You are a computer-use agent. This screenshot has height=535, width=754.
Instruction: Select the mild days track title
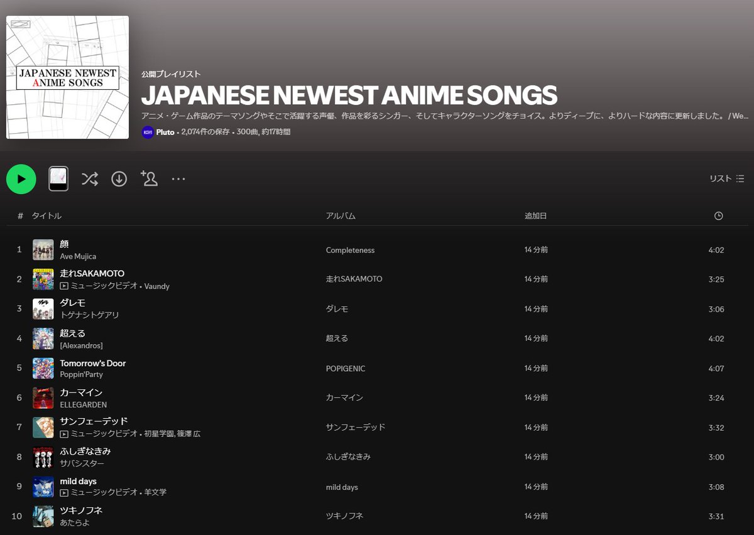(79, 481)
